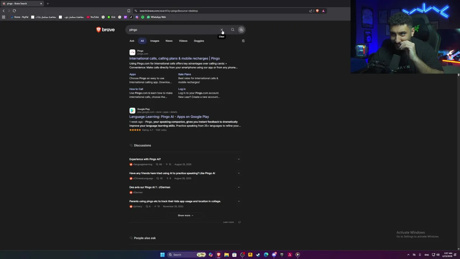Screen dimensions: 460x259
Task: Show hidden system tray icons chevron
Action: coord(408,255)
